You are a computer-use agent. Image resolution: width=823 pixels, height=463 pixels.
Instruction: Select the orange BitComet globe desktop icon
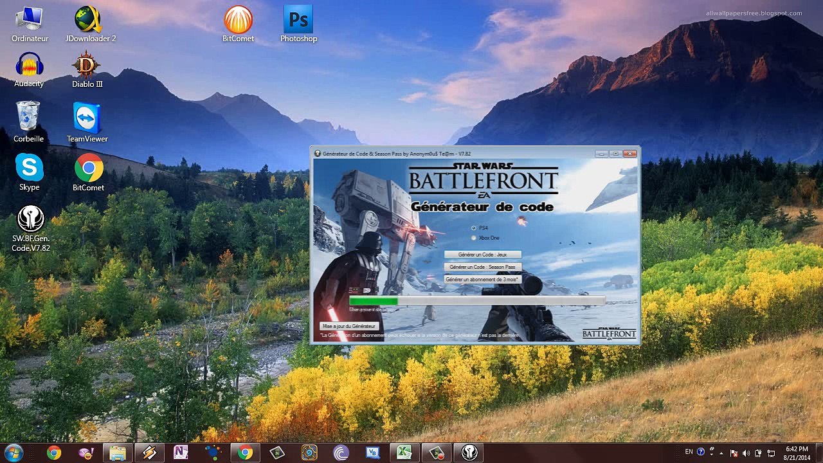click(238, 25)
